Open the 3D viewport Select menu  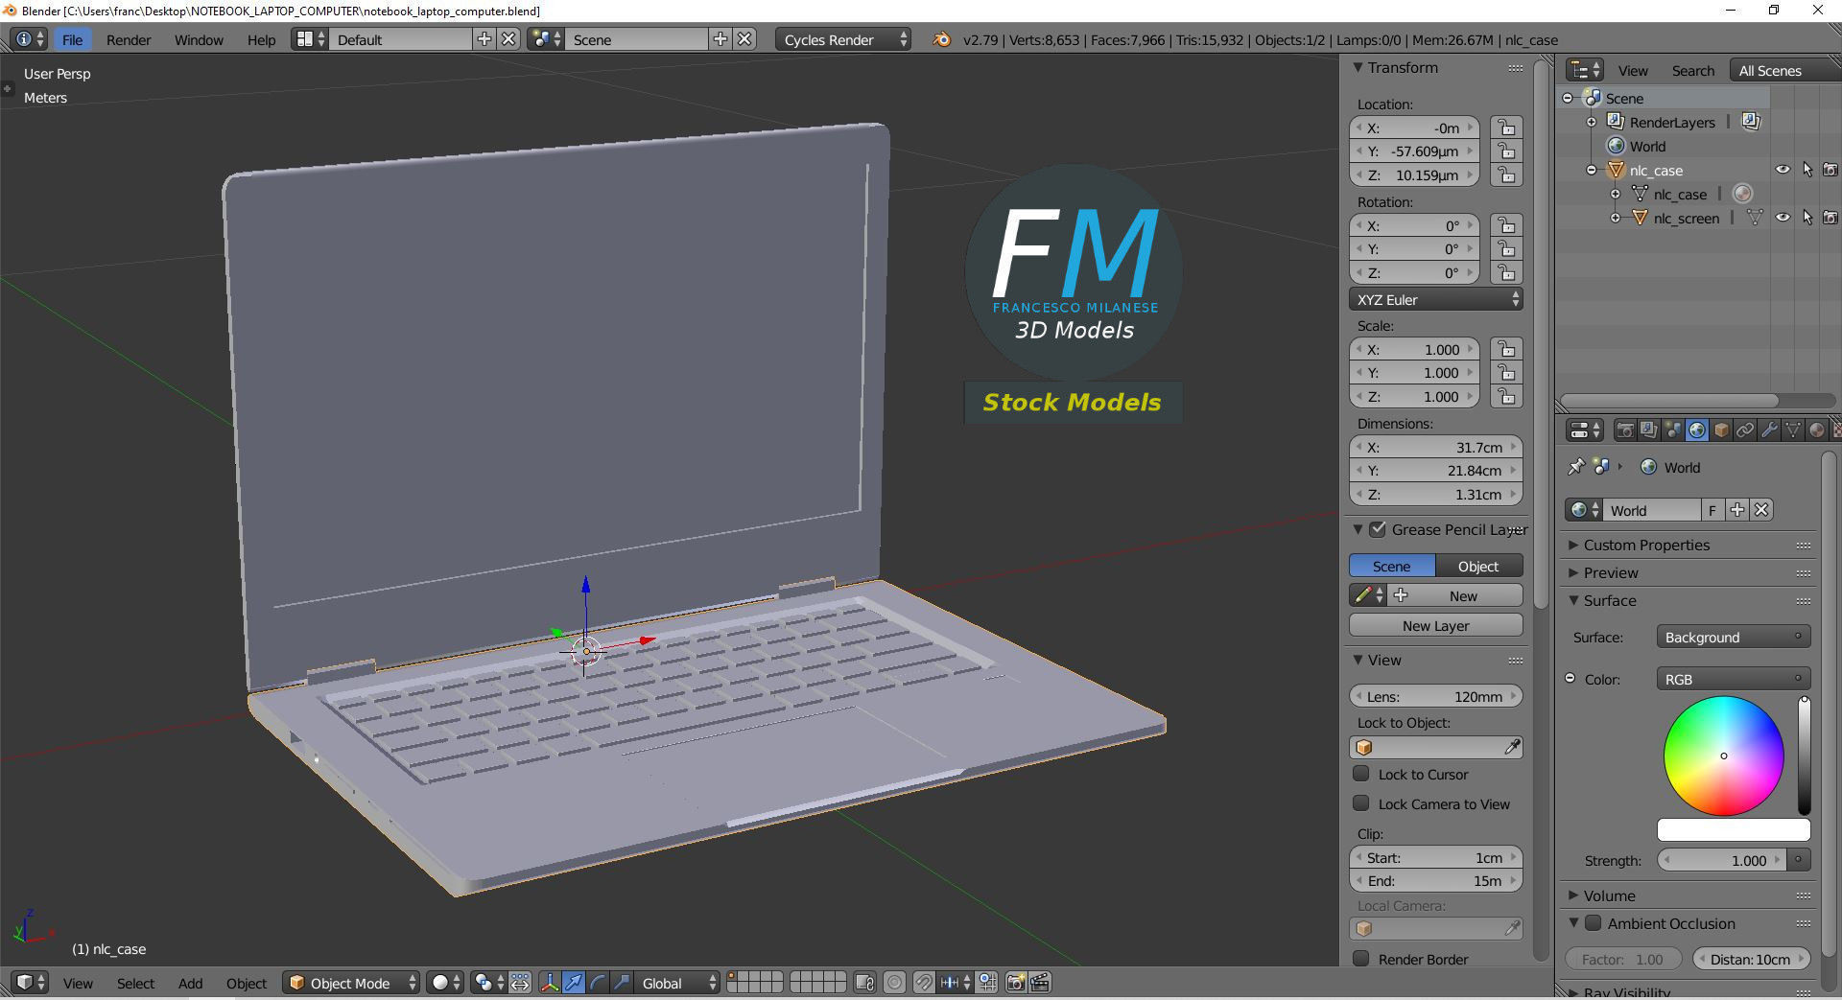pos(135,983)
